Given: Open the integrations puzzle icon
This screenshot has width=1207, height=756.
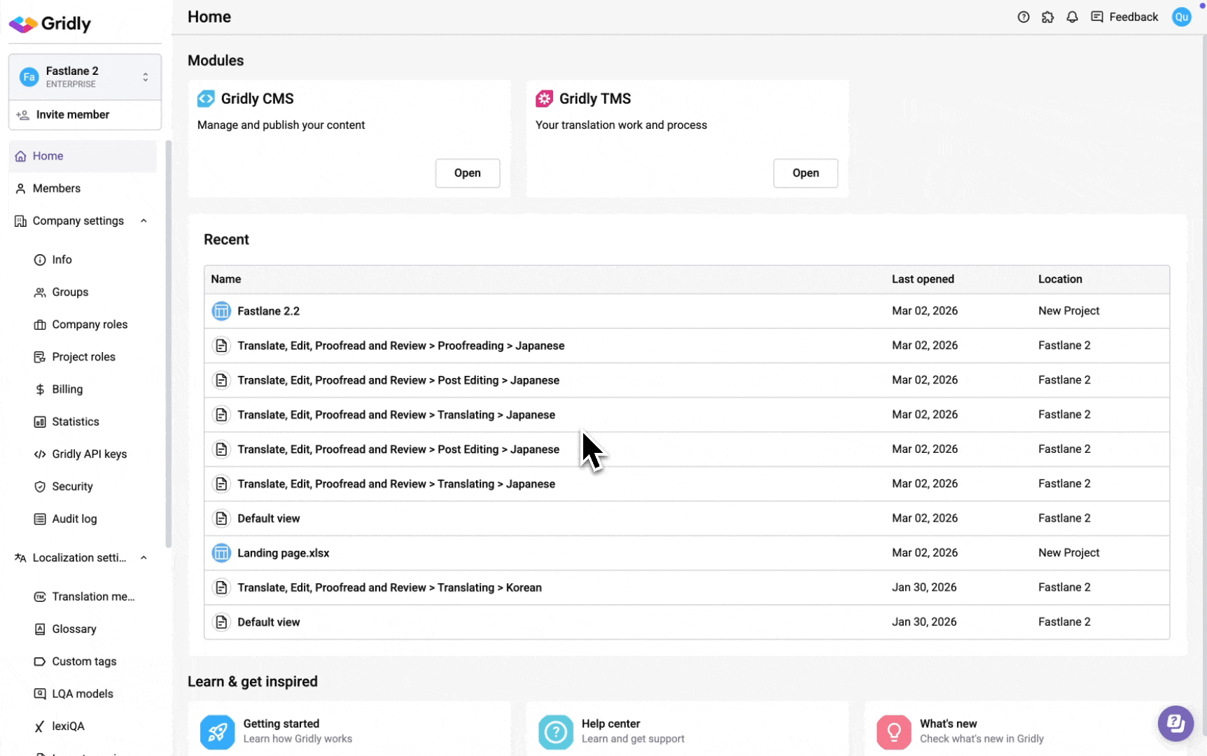Looking at the screenshot, I should 1047,17.
